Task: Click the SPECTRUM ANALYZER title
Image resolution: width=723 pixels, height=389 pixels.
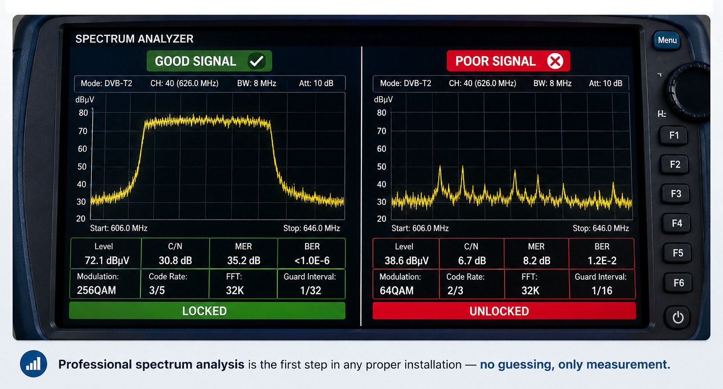Action: (135, 39)
